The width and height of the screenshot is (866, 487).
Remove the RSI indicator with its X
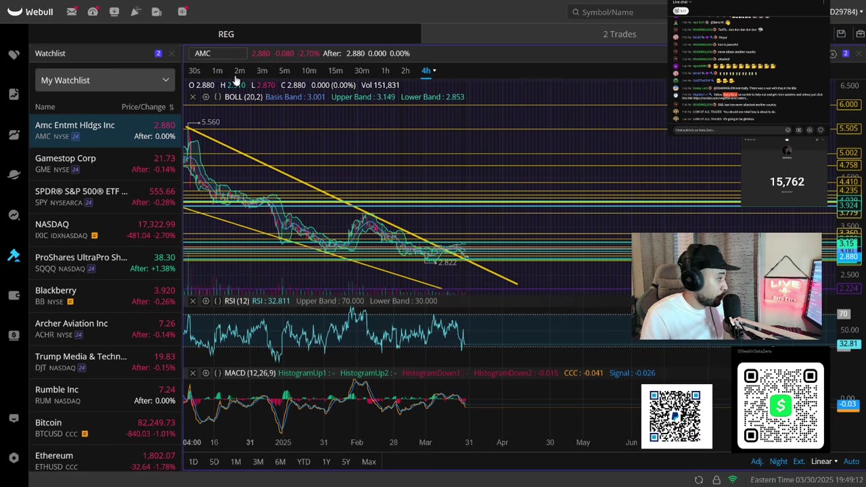coord(193,300)
